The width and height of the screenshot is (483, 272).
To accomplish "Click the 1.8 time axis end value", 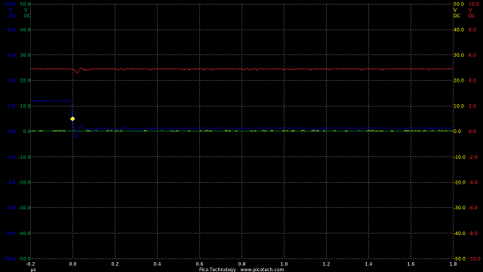I will pos(453,264).
